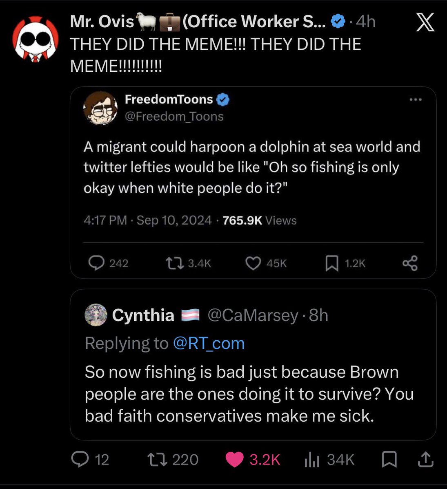Image resolution: width=447 pixels, height=489 pixels.
Task: Click the @CaMarsey handle
Action: (253, 315)
